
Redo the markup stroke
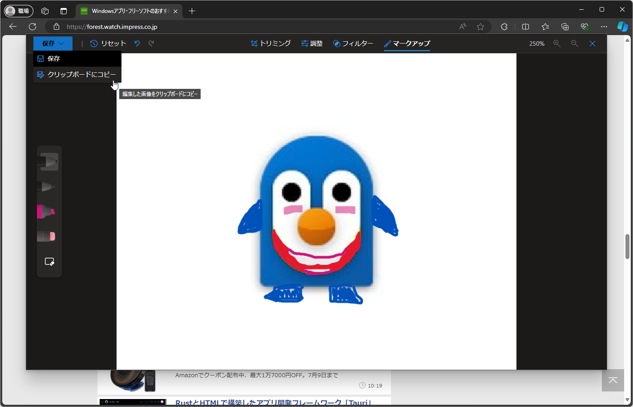point(151,43)
